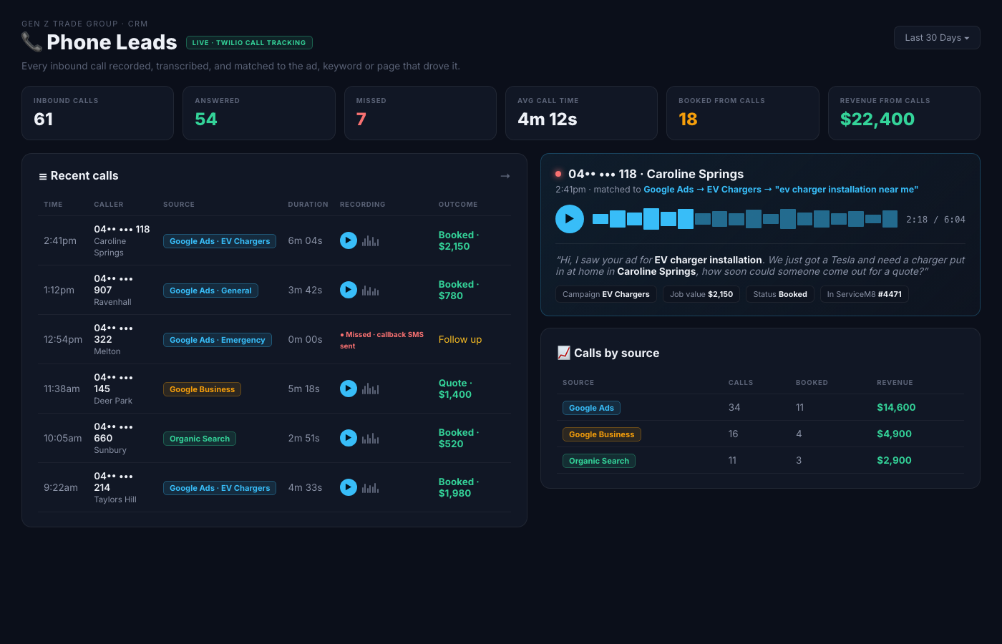Play the 9:22am Taylors Hill recording
This screenshot has height=644, width=1002.
click(x=349, y=487)
